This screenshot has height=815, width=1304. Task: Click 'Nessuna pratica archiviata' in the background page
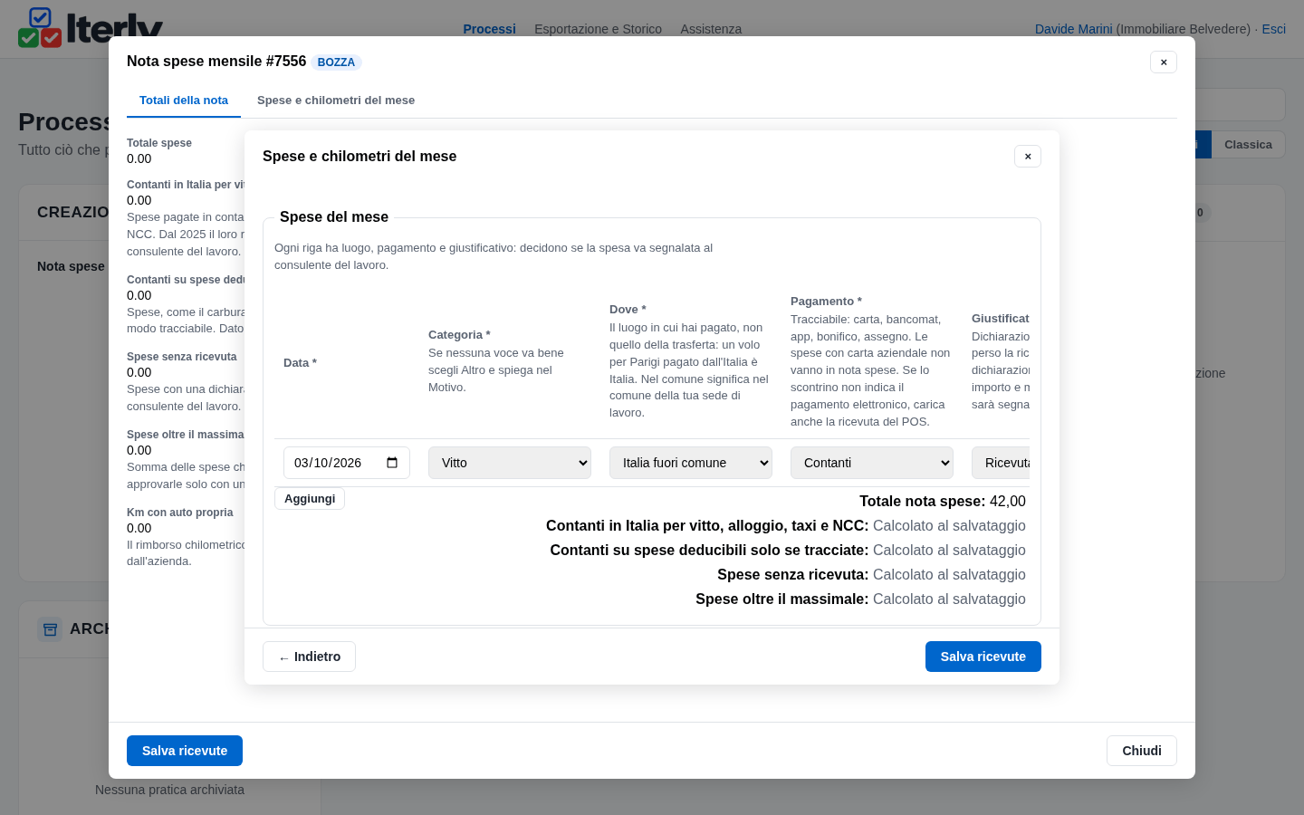point(169,790)
